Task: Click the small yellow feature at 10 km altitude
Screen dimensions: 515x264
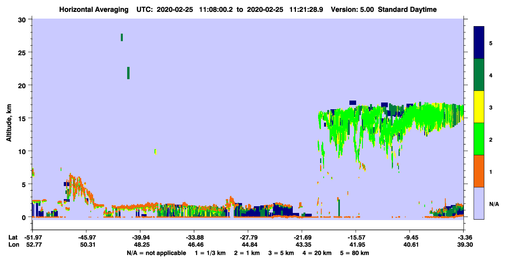Action: 155,152
